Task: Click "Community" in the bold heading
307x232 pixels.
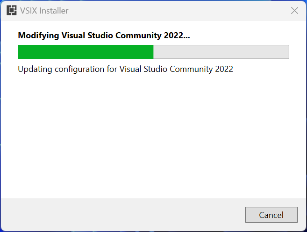Action: pyautogui.click(x=138, y=35)
